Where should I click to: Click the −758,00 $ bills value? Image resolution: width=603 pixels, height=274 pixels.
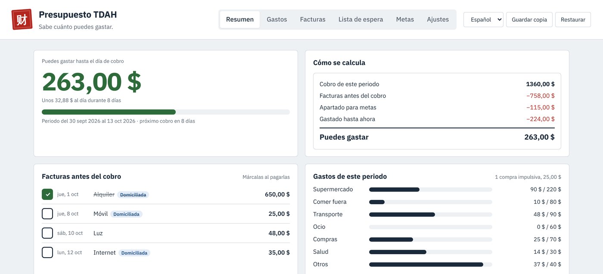click(540, 96)
